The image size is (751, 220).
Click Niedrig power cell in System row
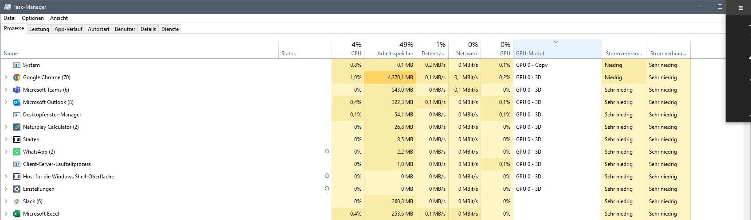pos(624,65)
